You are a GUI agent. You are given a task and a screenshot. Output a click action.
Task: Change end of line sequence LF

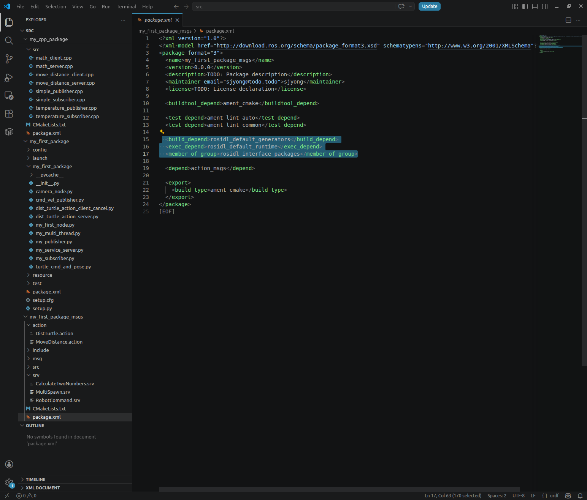(533, 495)
